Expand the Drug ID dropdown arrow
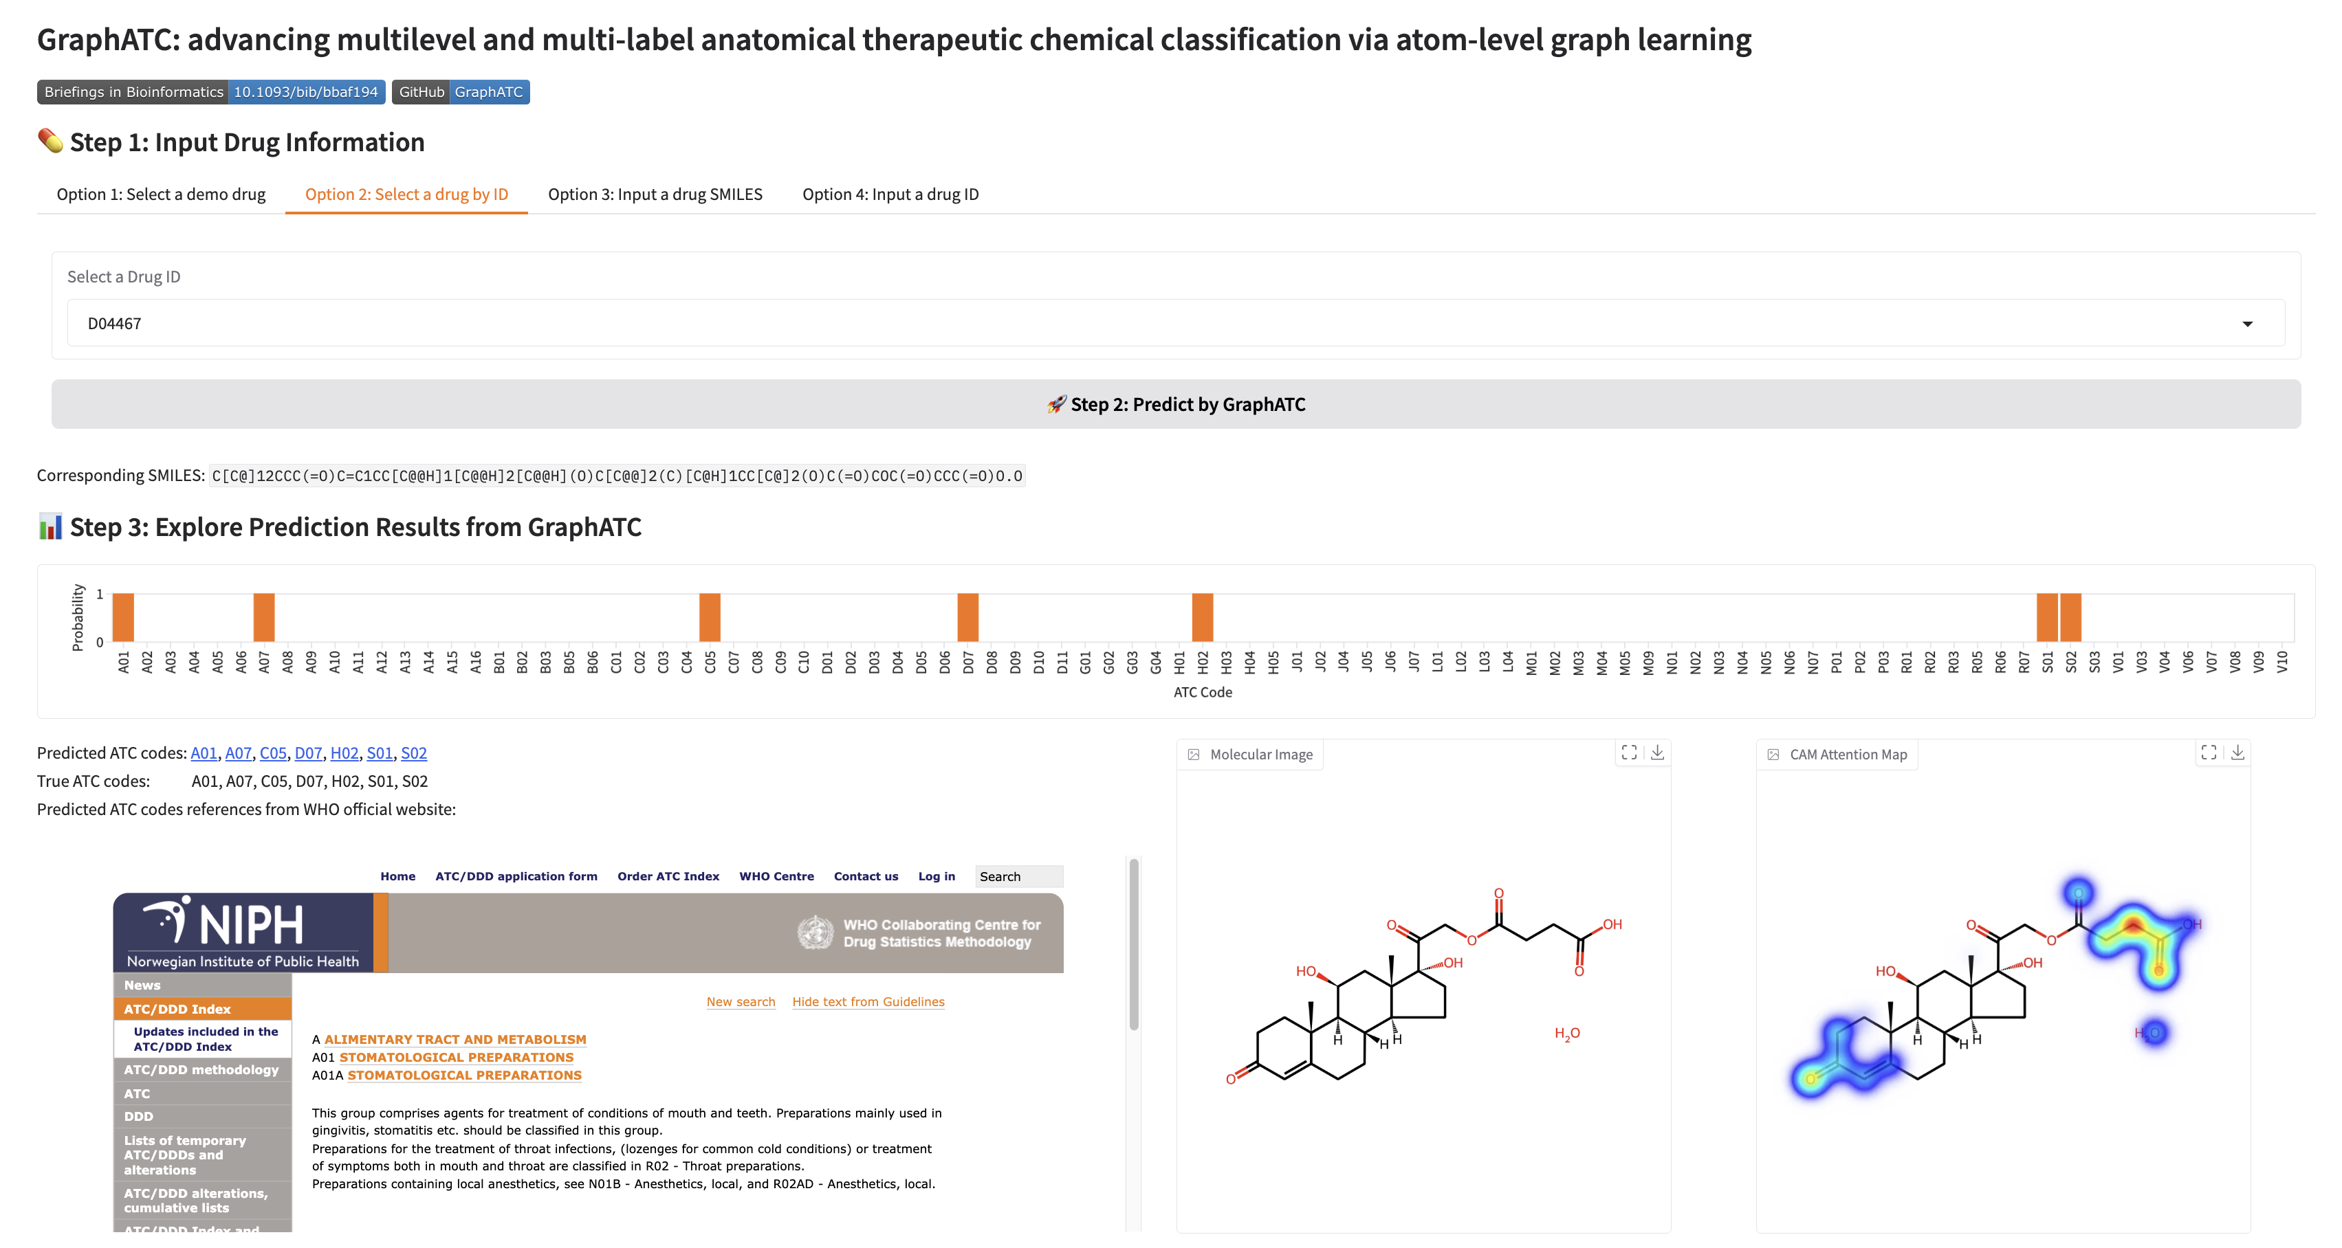Image resolution: width=2342 pixels, height=1248 pixels. click(x=2247, y=324)
